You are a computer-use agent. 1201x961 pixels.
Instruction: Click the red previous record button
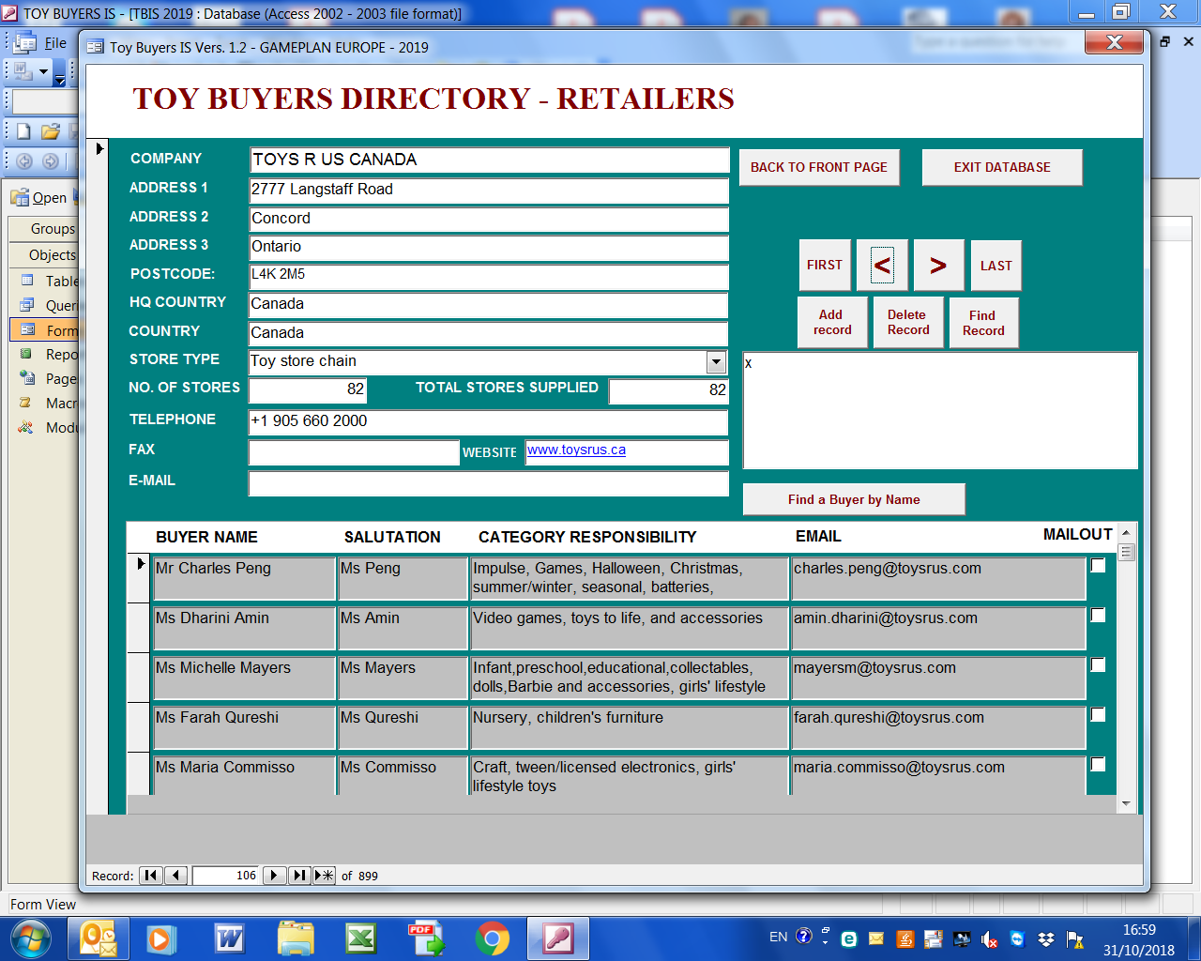(x=882, y=266)
